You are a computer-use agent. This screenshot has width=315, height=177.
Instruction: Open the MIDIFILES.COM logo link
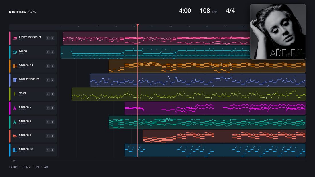tap(23, 12)
